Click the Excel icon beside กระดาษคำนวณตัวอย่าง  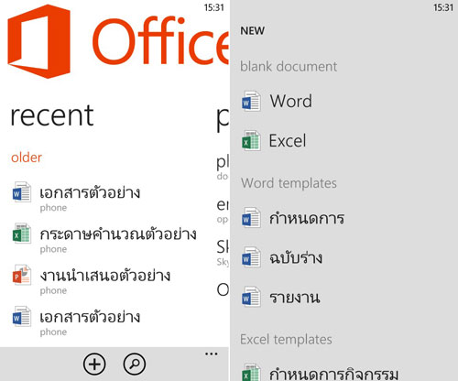[21, 234]
